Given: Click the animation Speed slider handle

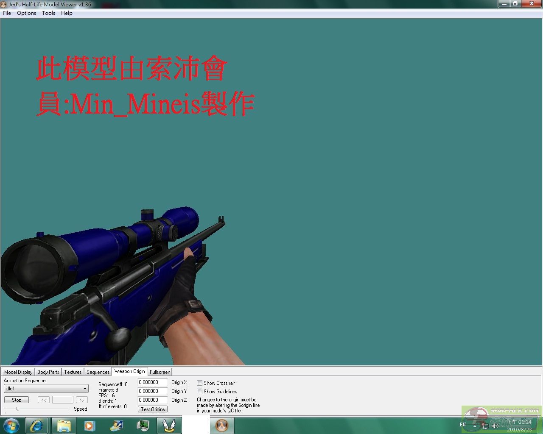Looking at the screenshot, I should coord(18,409).
